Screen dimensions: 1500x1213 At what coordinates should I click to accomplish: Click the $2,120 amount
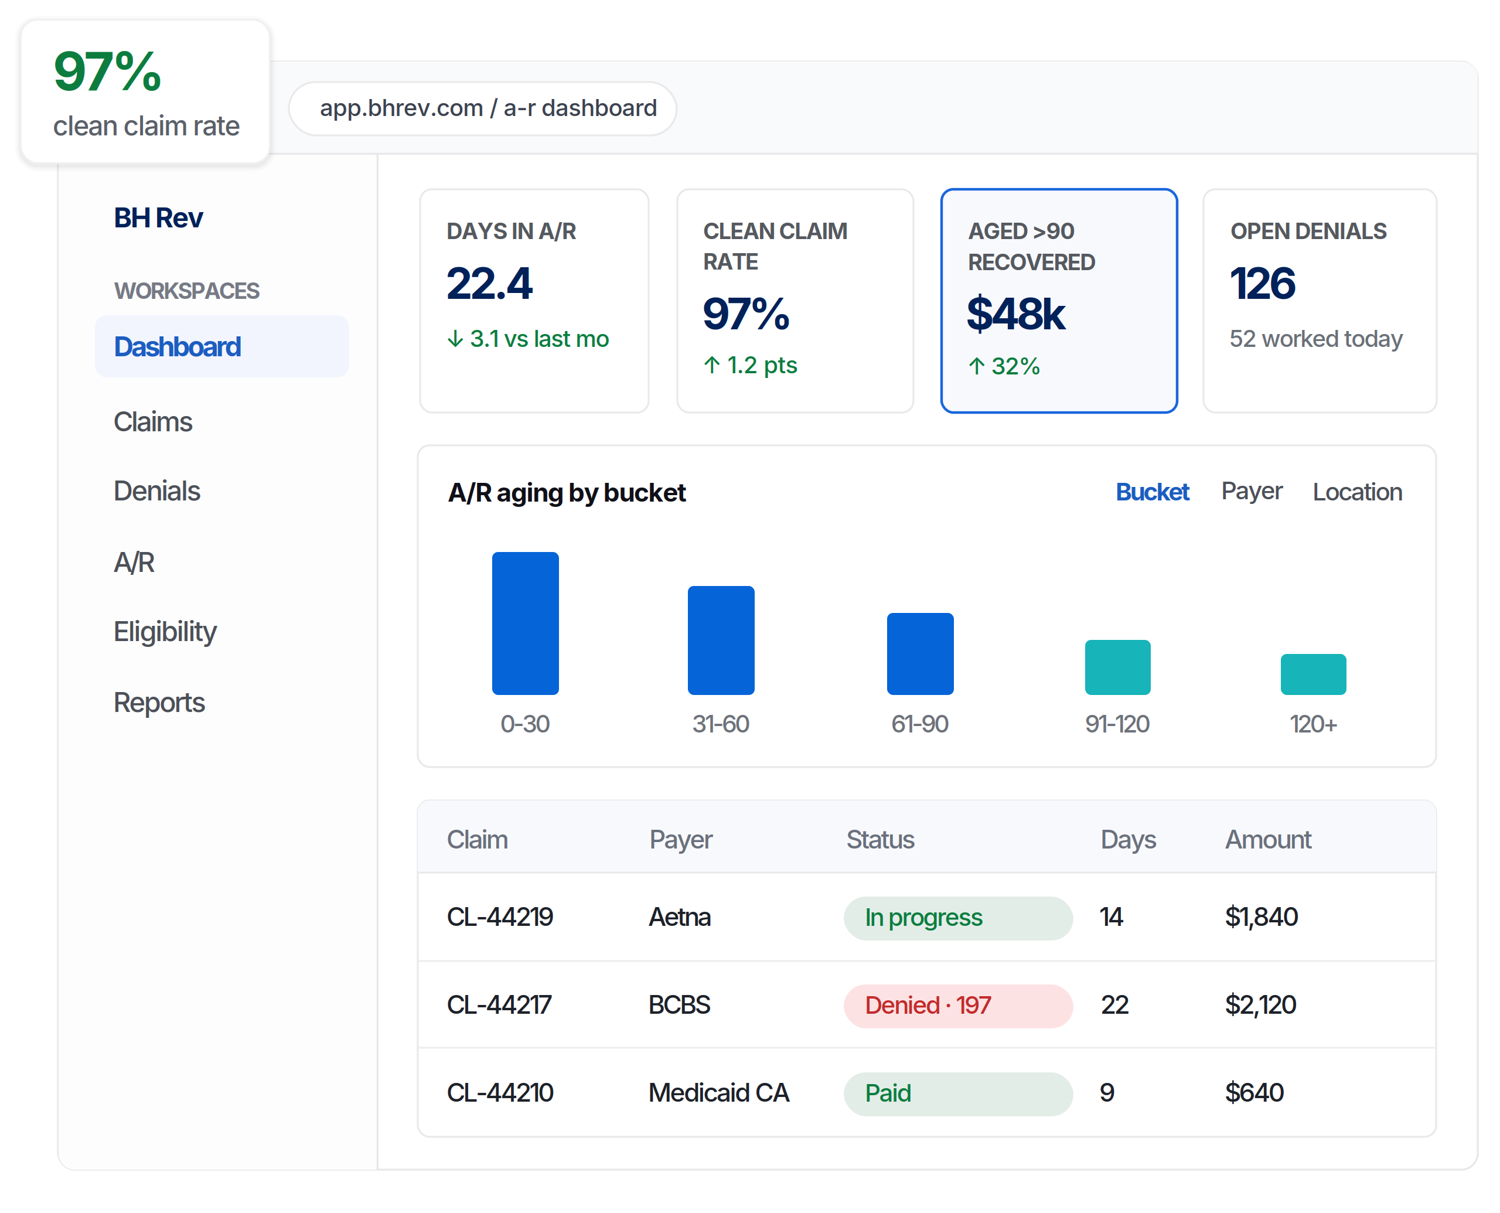point(1261,1005)
